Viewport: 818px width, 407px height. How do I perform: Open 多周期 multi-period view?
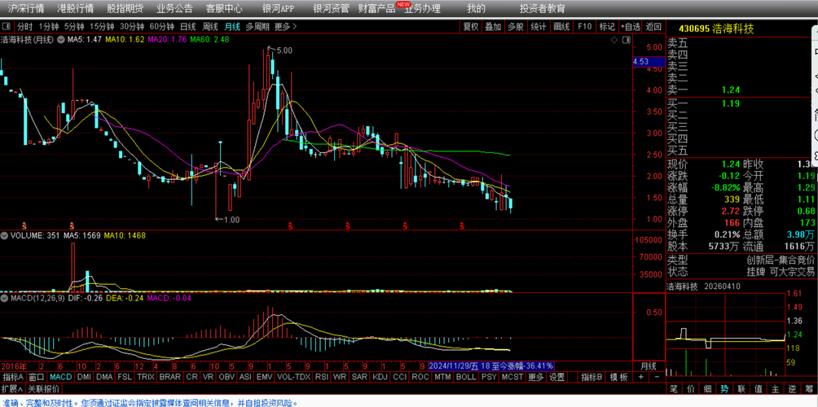tap(257, 26)
